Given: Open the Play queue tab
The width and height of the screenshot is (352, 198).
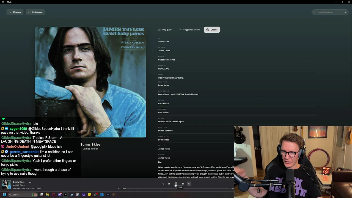Looking at the screenshot, I should point(165,30).
